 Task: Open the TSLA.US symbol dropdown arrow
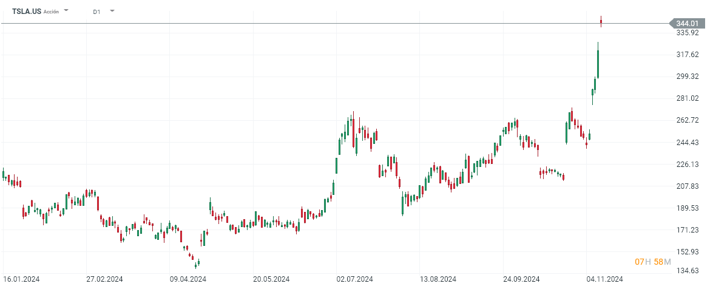(x=66, y=11)
